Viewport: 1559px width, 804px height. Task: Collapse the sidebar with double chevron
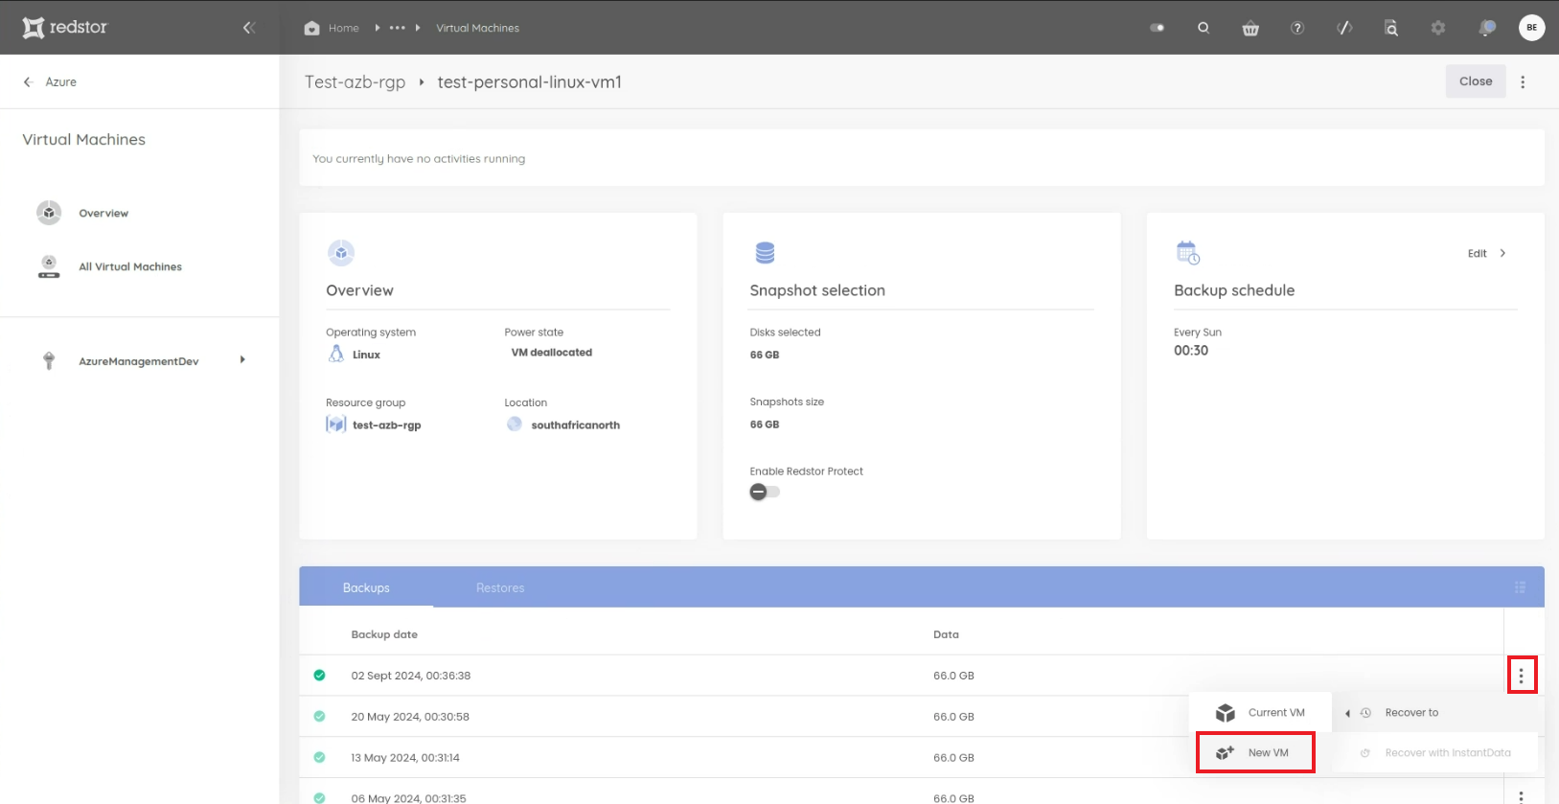[x=249, y=28]
